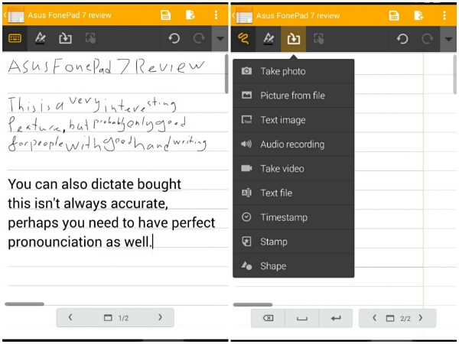Screen dimensions: 459x344
Task: Tap the notebook icon to go back, right screen
Action: point(243,16)
